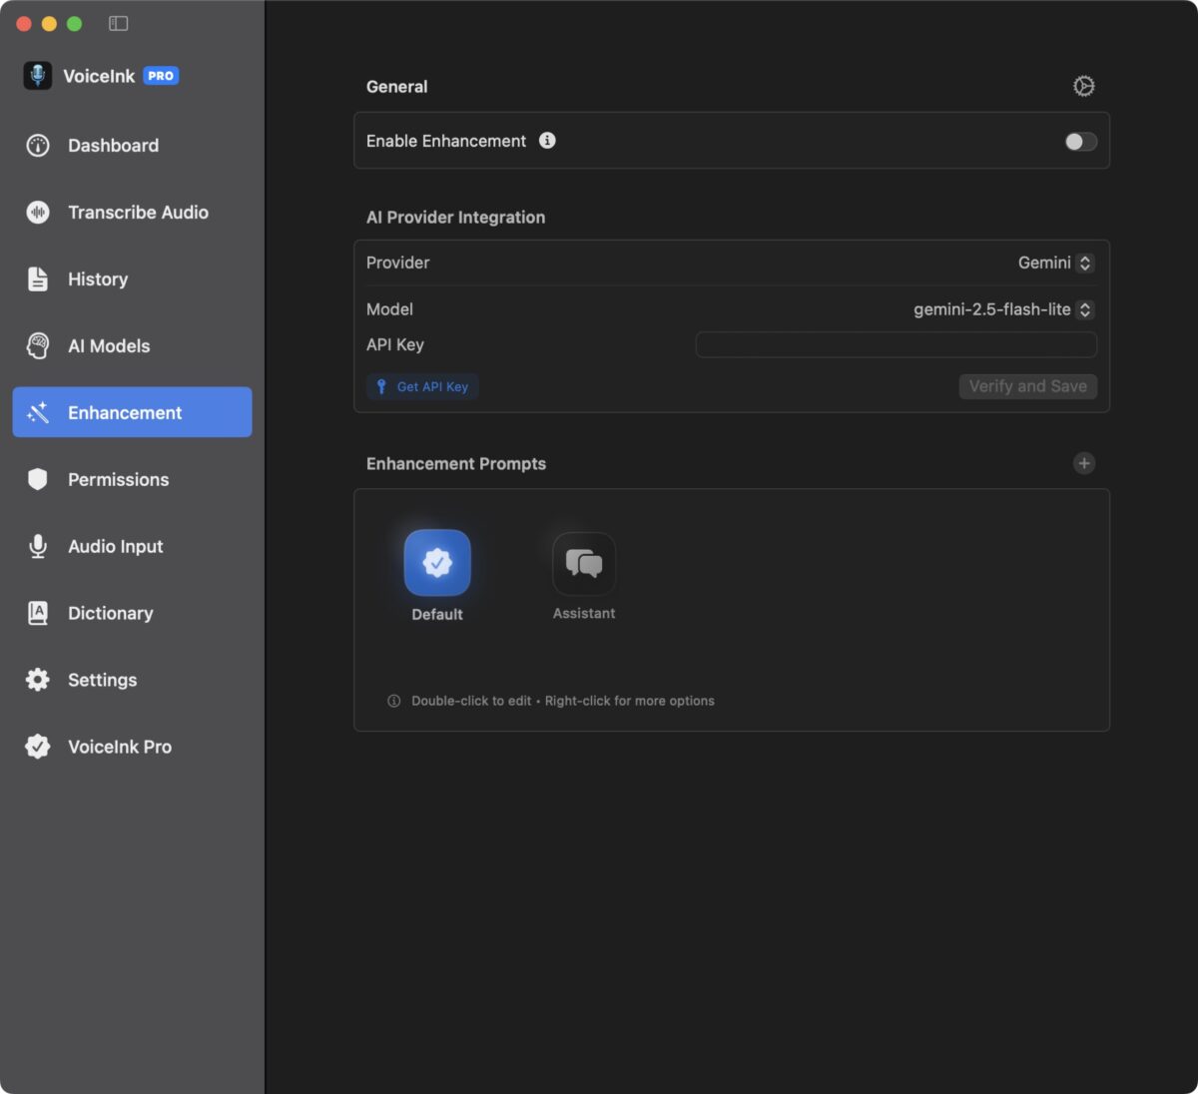Click the info icon beside Double-click hint
Screen dimensions: 1198x1094
point(393,701)
